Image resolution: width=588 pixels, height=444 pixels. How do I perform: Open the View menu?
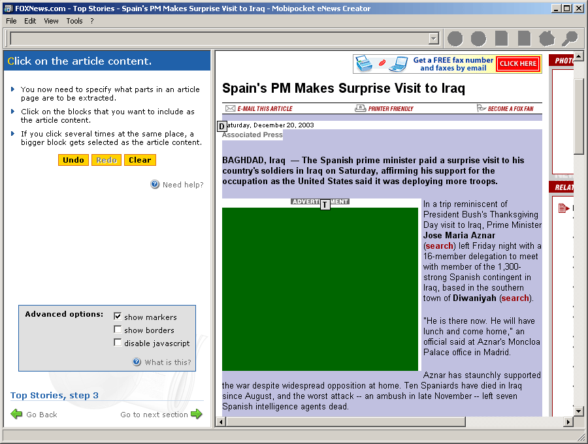(51, 21)
